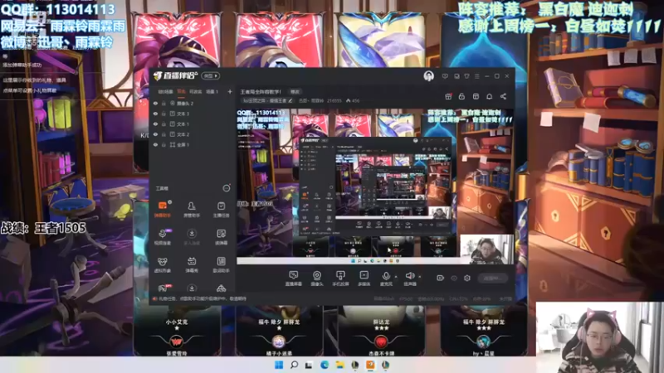Toggle lock on the 摄像头 2 layer
This screenshot has height=373, width=664.
click(164, 103)
